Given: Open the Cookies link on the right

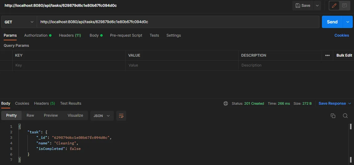Looking at the screenshot, I should tap(342, 35).
